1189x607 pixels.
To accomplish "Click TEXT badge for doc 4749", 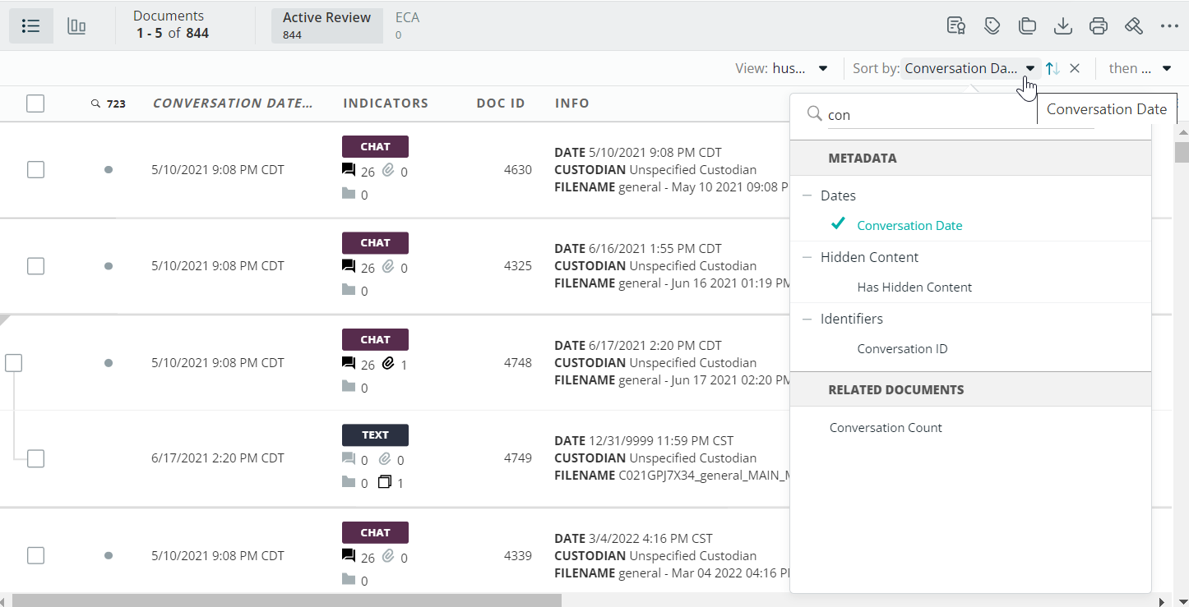I will 375,435.
